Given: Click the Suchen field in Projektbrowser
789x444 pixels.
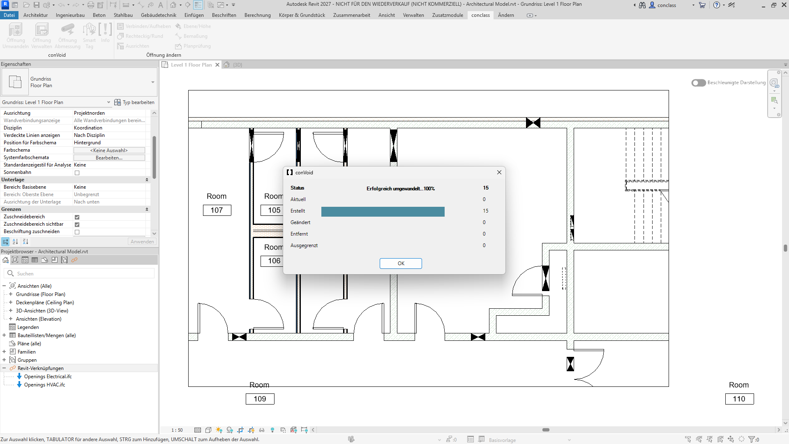Looking at the screenshot, I should pos(79,273).
